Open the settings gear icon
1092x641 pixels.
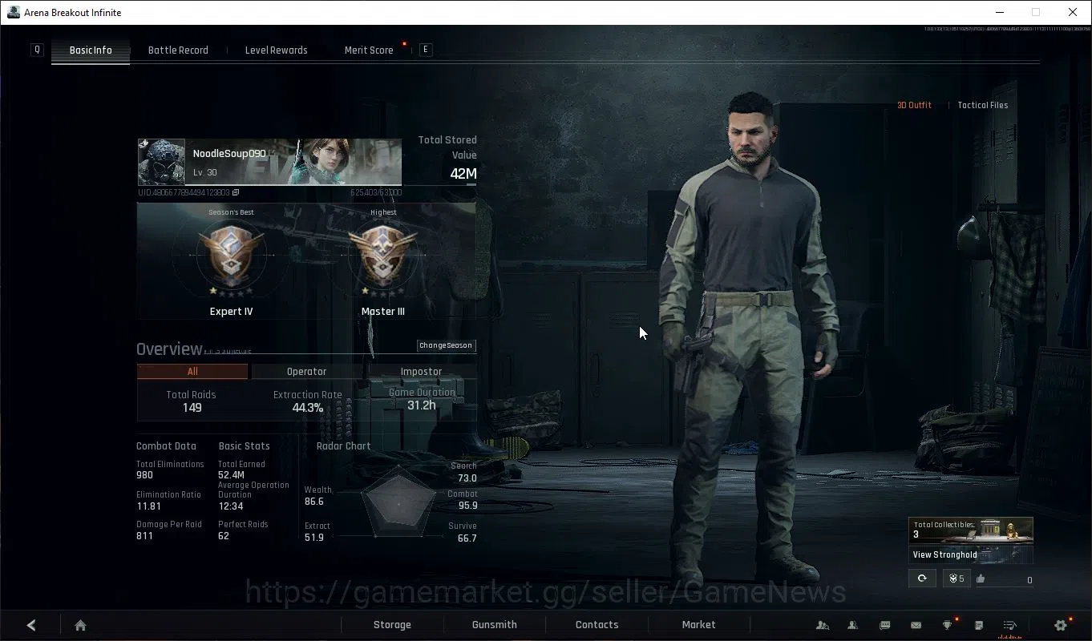[1061, 625]
